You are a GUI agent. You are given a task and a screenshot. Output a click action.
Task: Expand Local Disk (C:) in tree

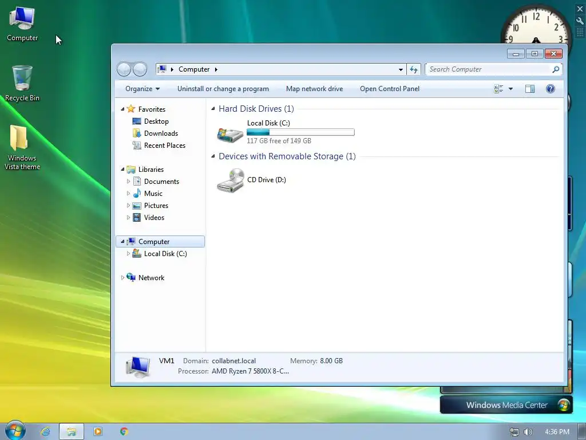click(x=128, y=254)
